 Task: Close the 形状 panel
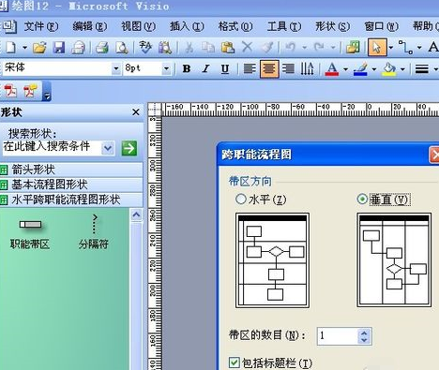pyautogui.click(x=136, y=112)
